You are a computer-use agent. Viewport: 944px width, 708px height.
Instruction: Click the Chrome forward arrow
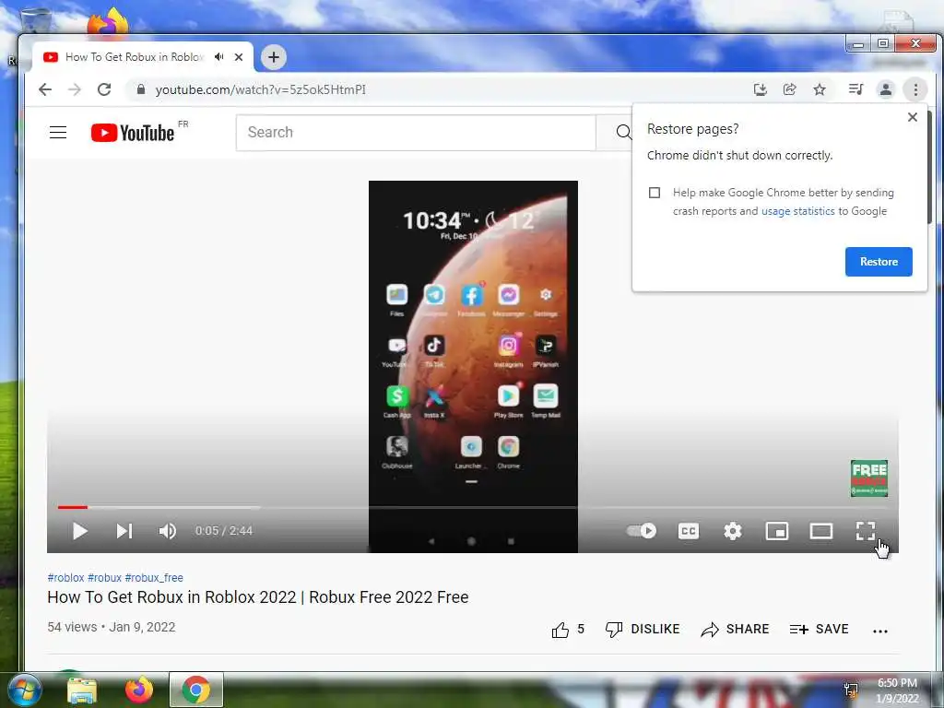pyautogui.click(x=74, y=89)
